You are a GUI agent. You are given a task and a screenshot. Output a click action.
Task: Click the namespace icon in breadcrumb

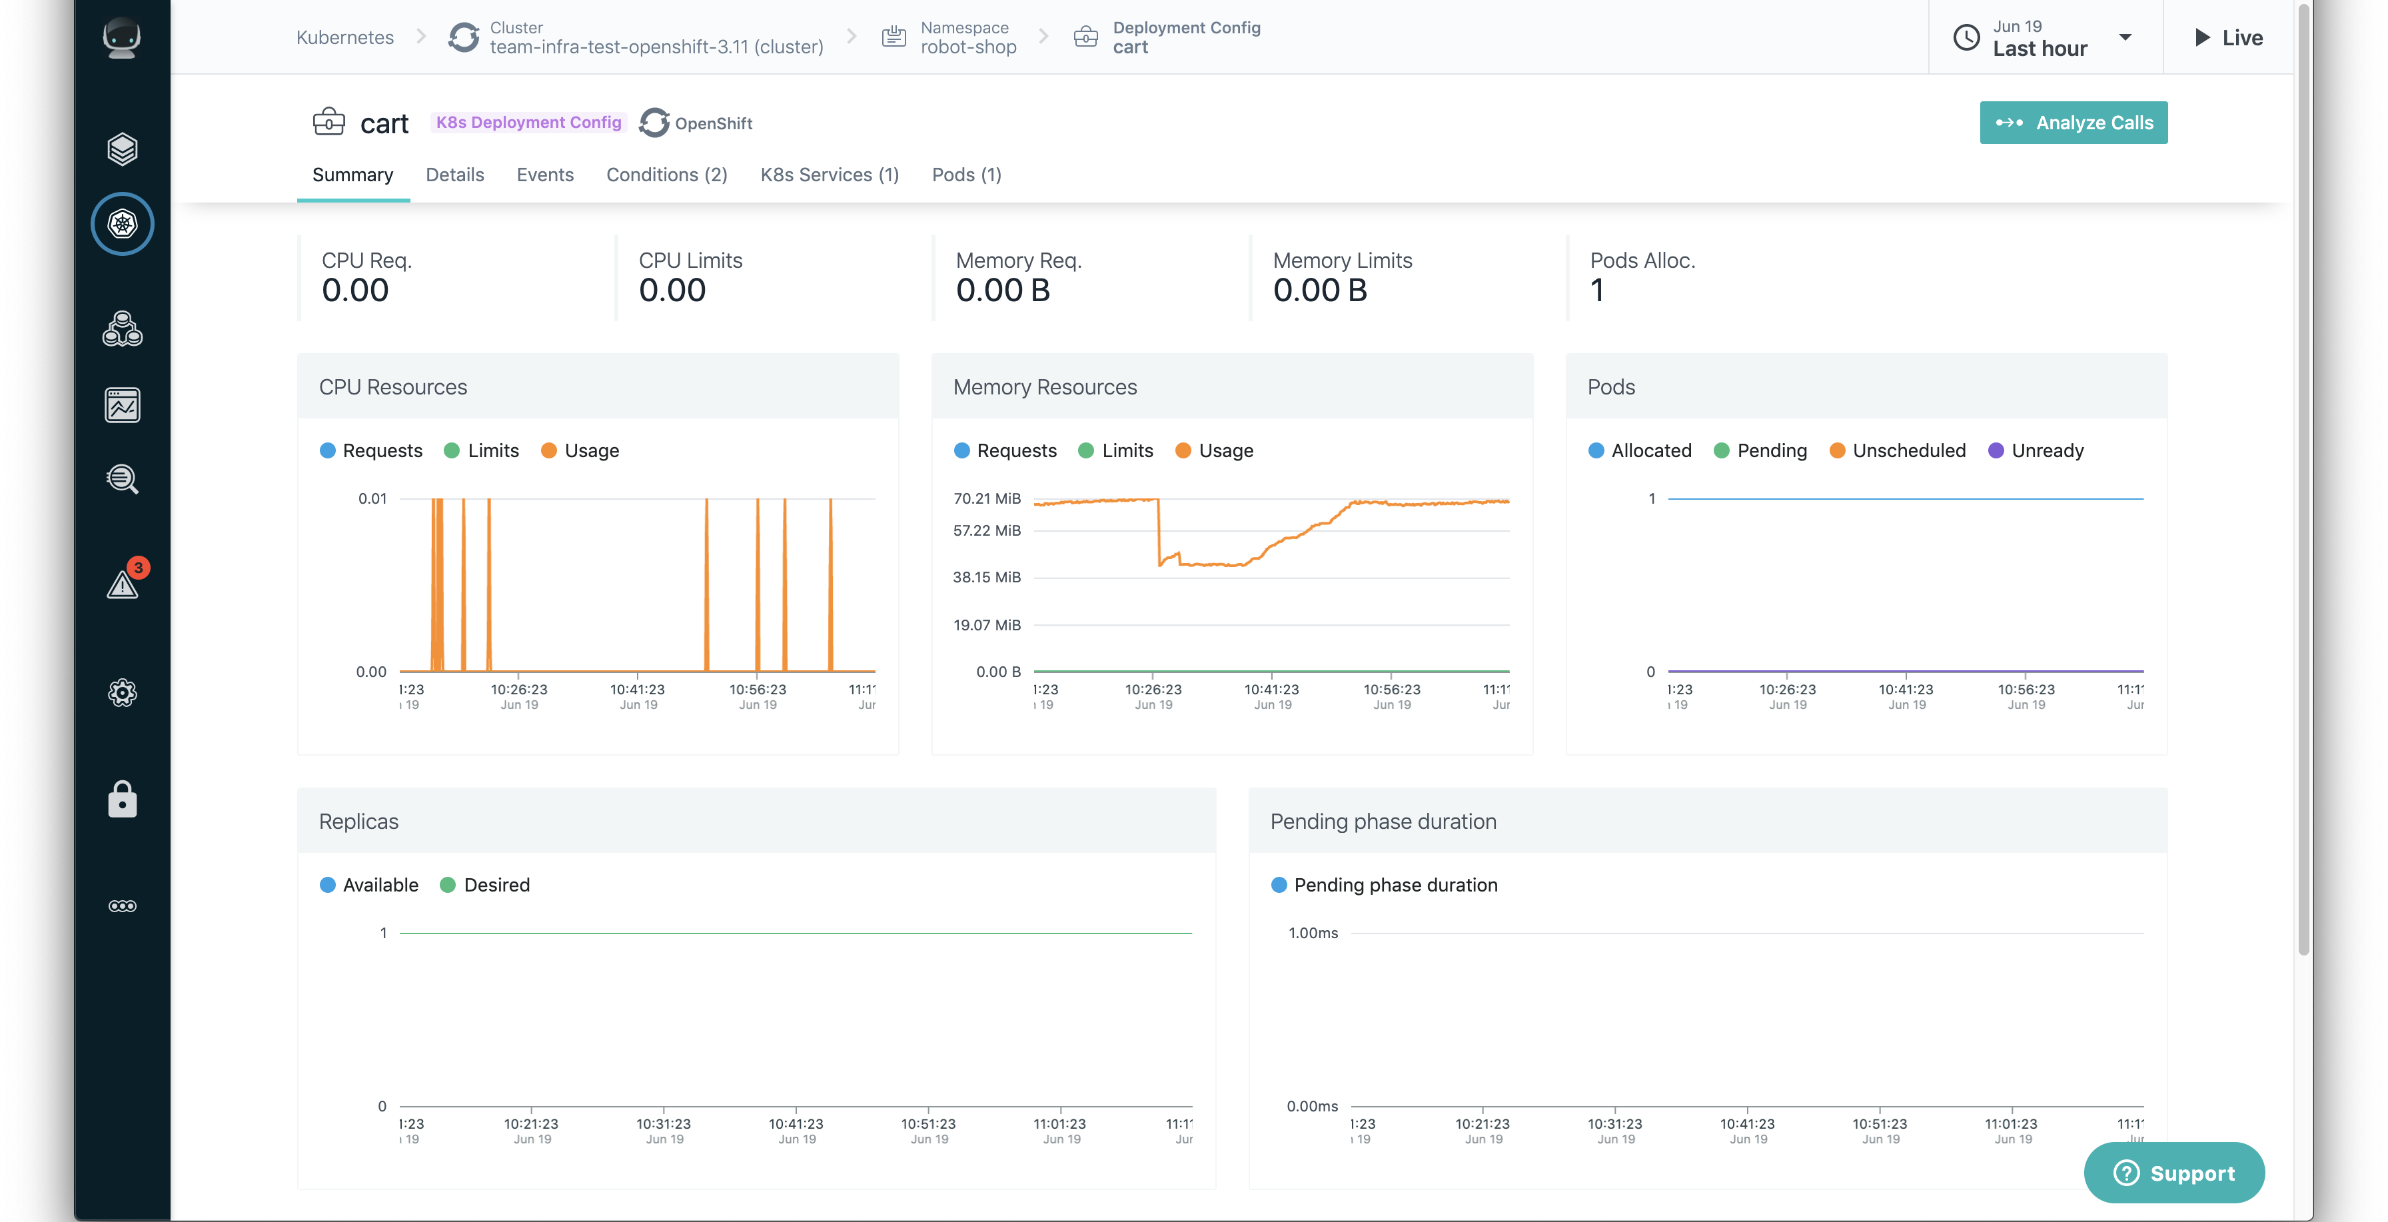(894, 37)
